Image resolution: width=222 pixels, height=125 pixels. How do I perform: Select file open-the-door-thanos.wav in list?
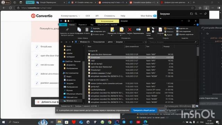[101, 54]
